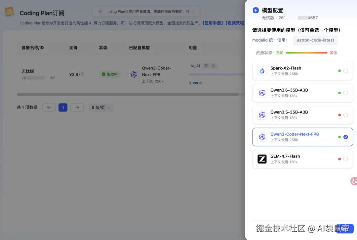Image resolution: width=357 pixels, height=240 pixels.
Task: Click the 无忧版 plan name in table
Action: tap(28, 71)
